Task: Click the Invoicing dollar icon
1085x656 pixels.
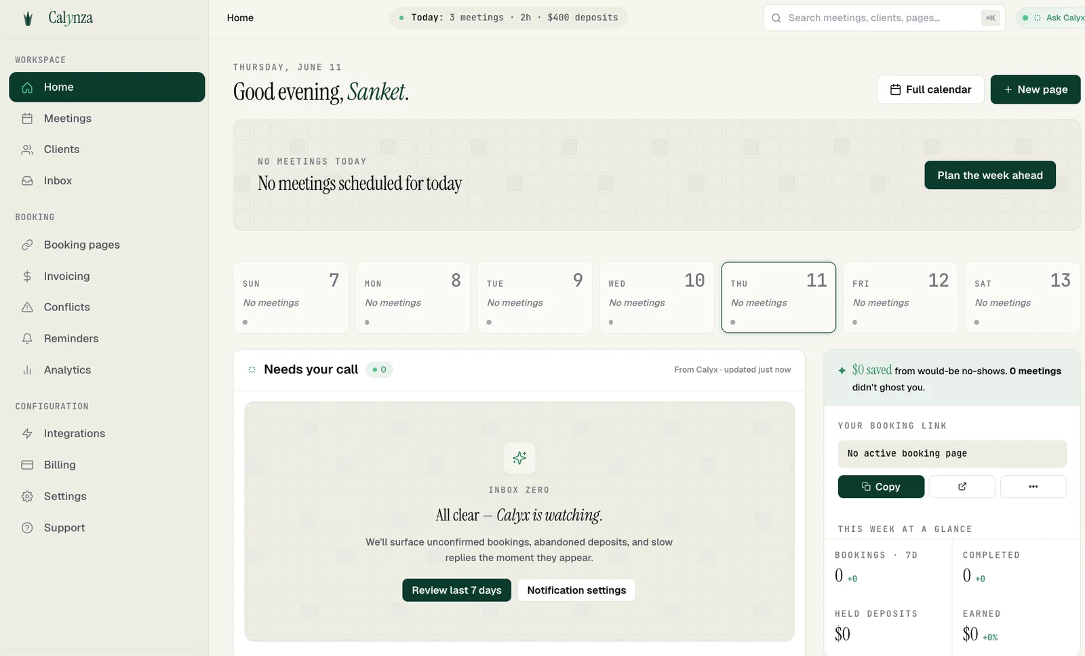Action: [x=27, y=276]
